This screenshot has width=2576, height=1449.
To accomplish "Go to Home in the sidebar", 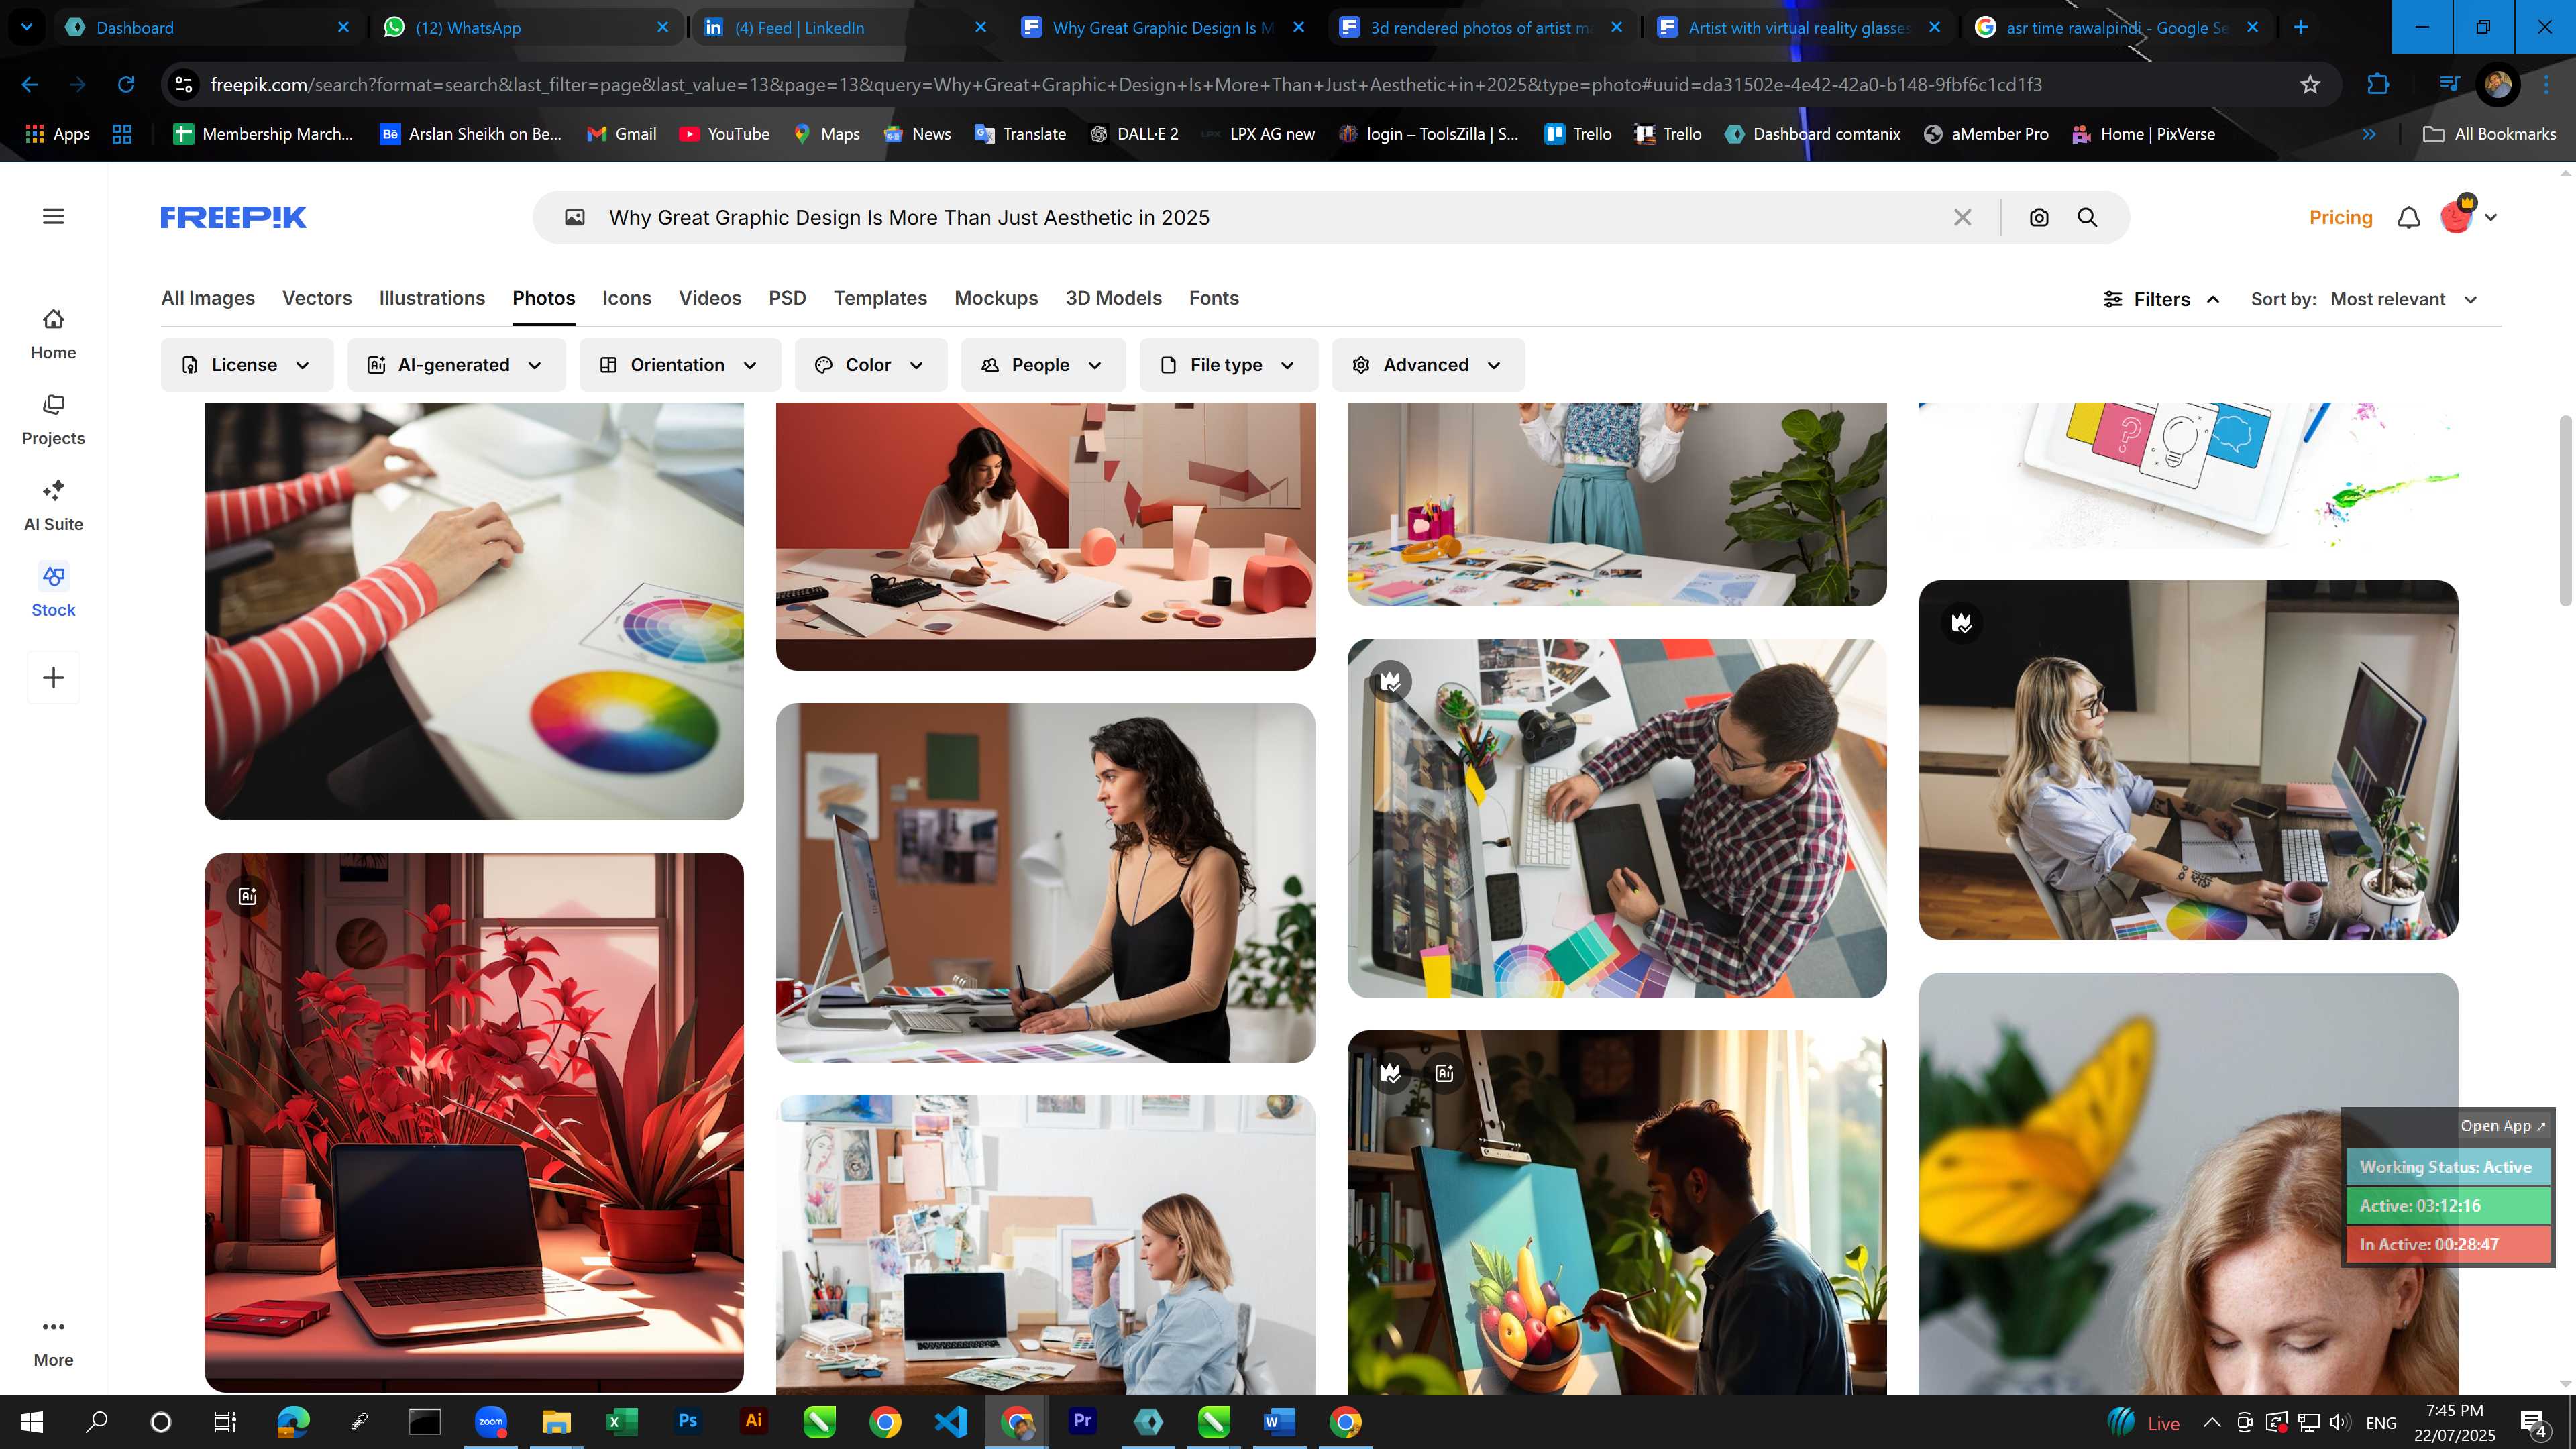I will tap(53, 334).
